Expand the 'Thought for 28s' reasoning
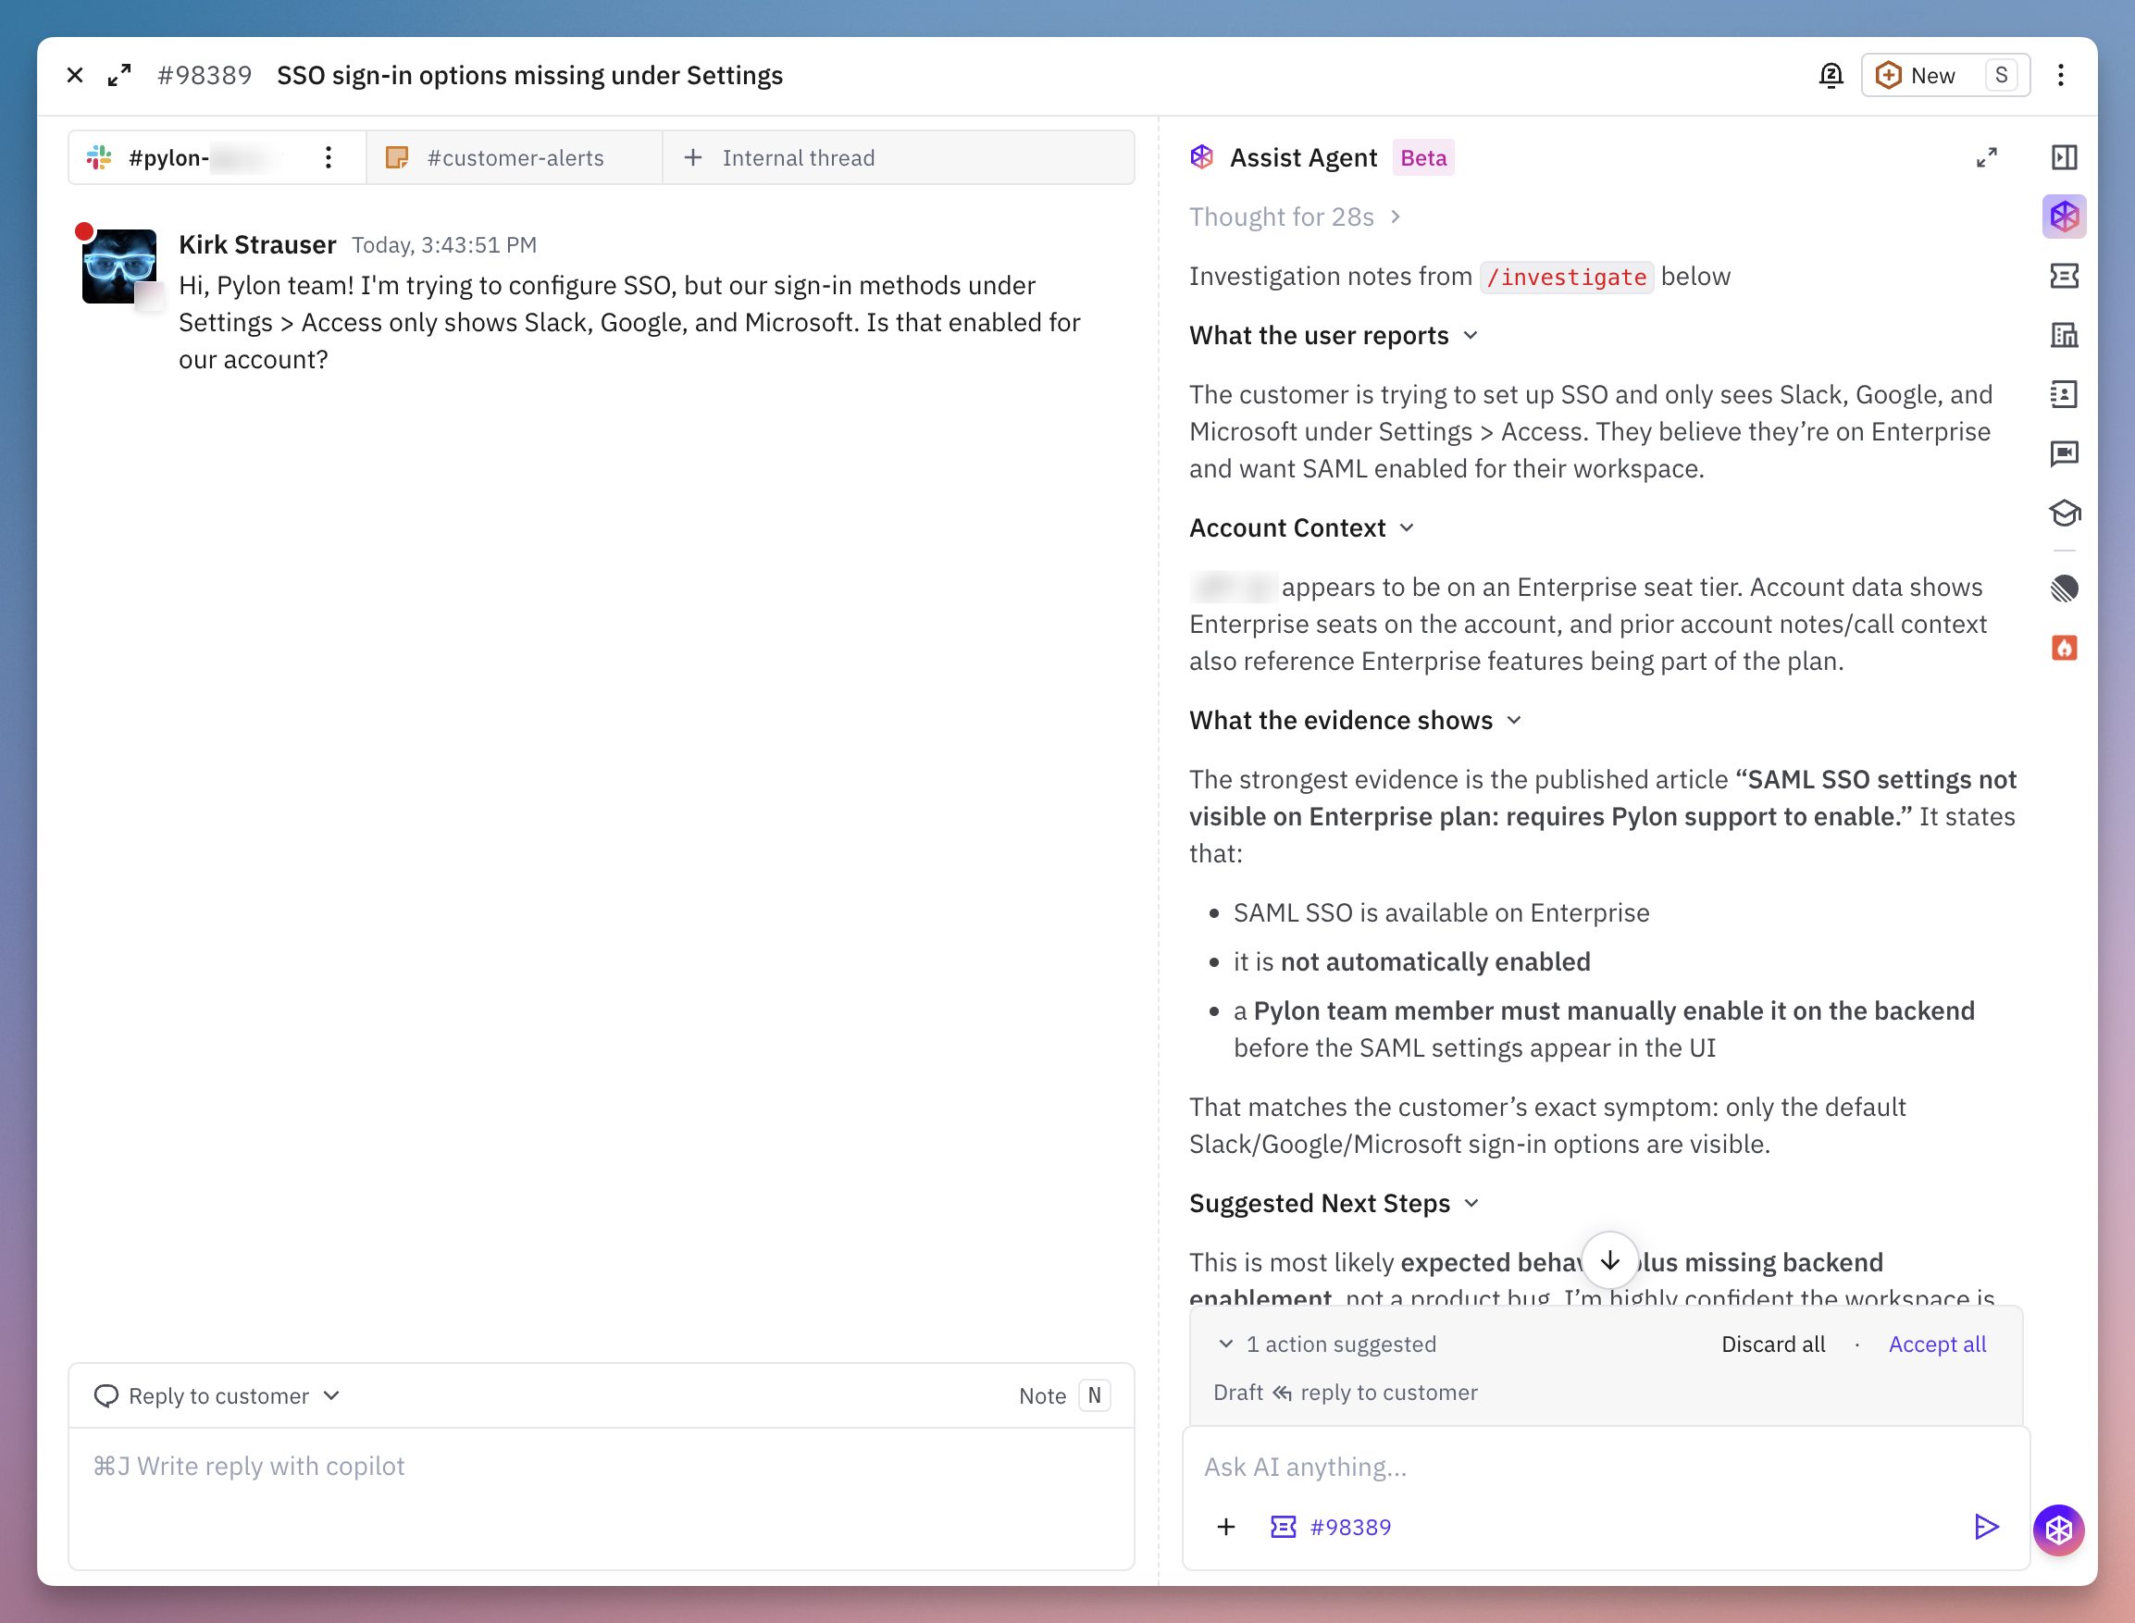Viewport: 2135px width, 1623px height. 1294,217
